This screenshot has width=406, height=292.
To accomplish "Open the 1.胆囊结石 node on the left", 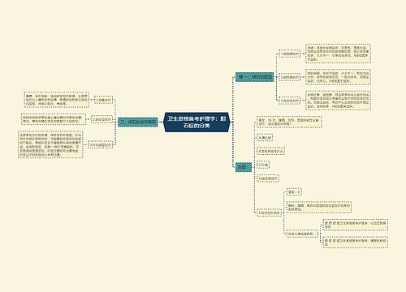I will coord(104,100).
